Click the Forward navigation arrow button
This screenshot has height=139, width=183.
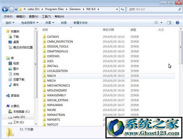click(x=11, y=9)
